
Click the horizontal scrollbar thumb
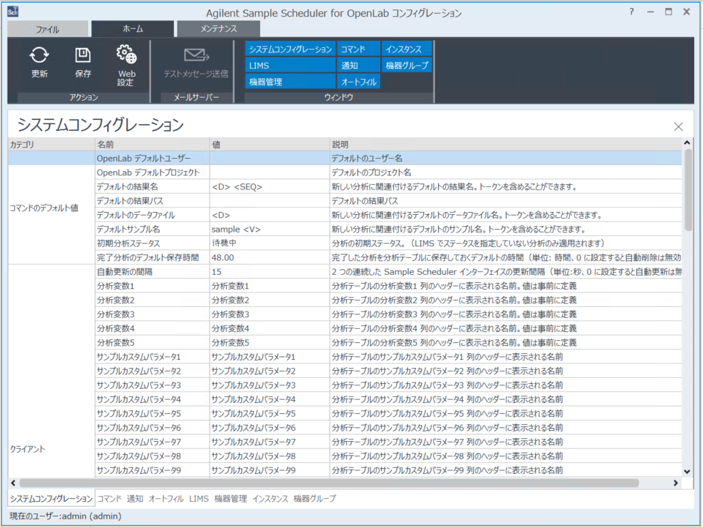328,483
